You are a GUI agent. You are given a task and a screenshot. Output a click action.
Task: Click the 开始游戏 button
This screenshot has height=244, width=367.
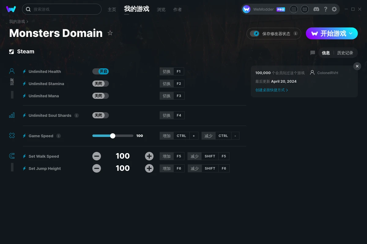click(332, 34)
